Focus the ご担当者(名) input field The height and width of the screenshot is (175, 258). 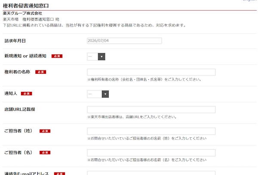151,153
